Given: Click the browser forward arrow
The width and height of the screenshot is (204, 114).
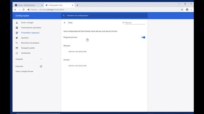Looking at the screenshot, I should click(x=19, y=10).
